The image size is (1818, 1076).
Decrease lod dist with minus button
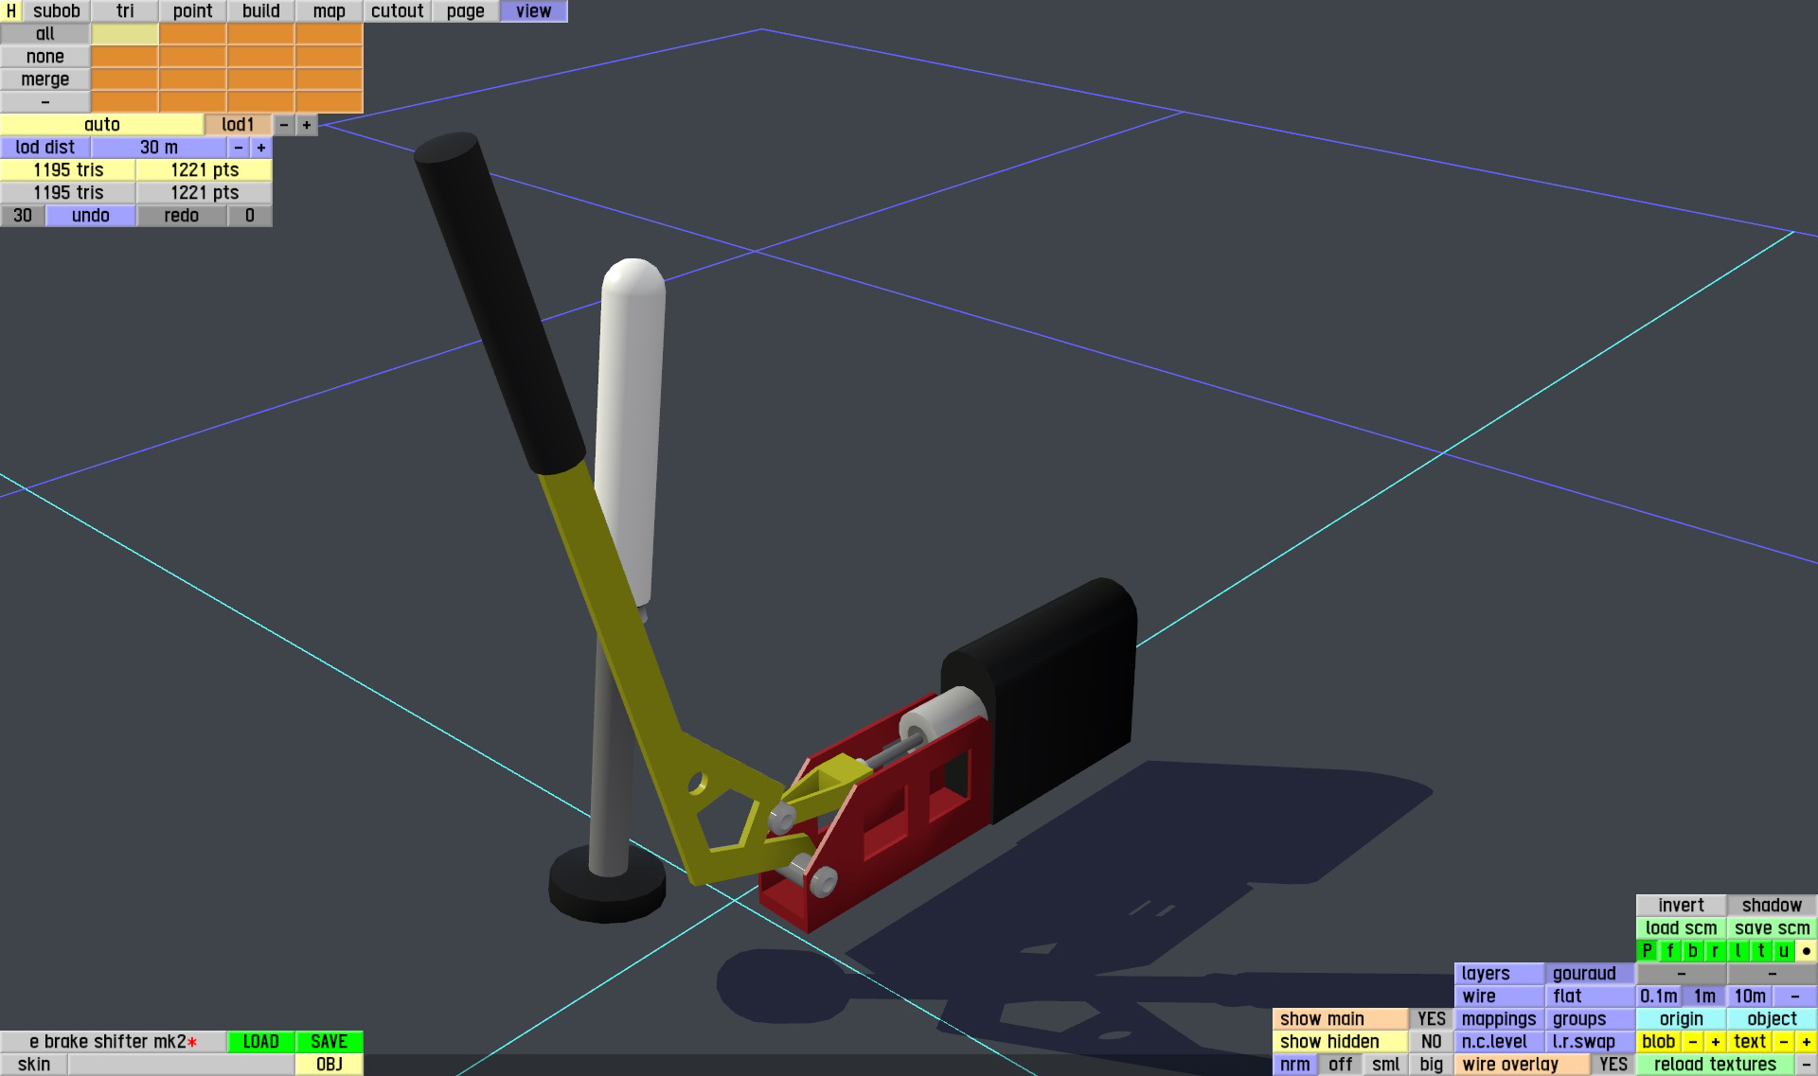(239, 148)
